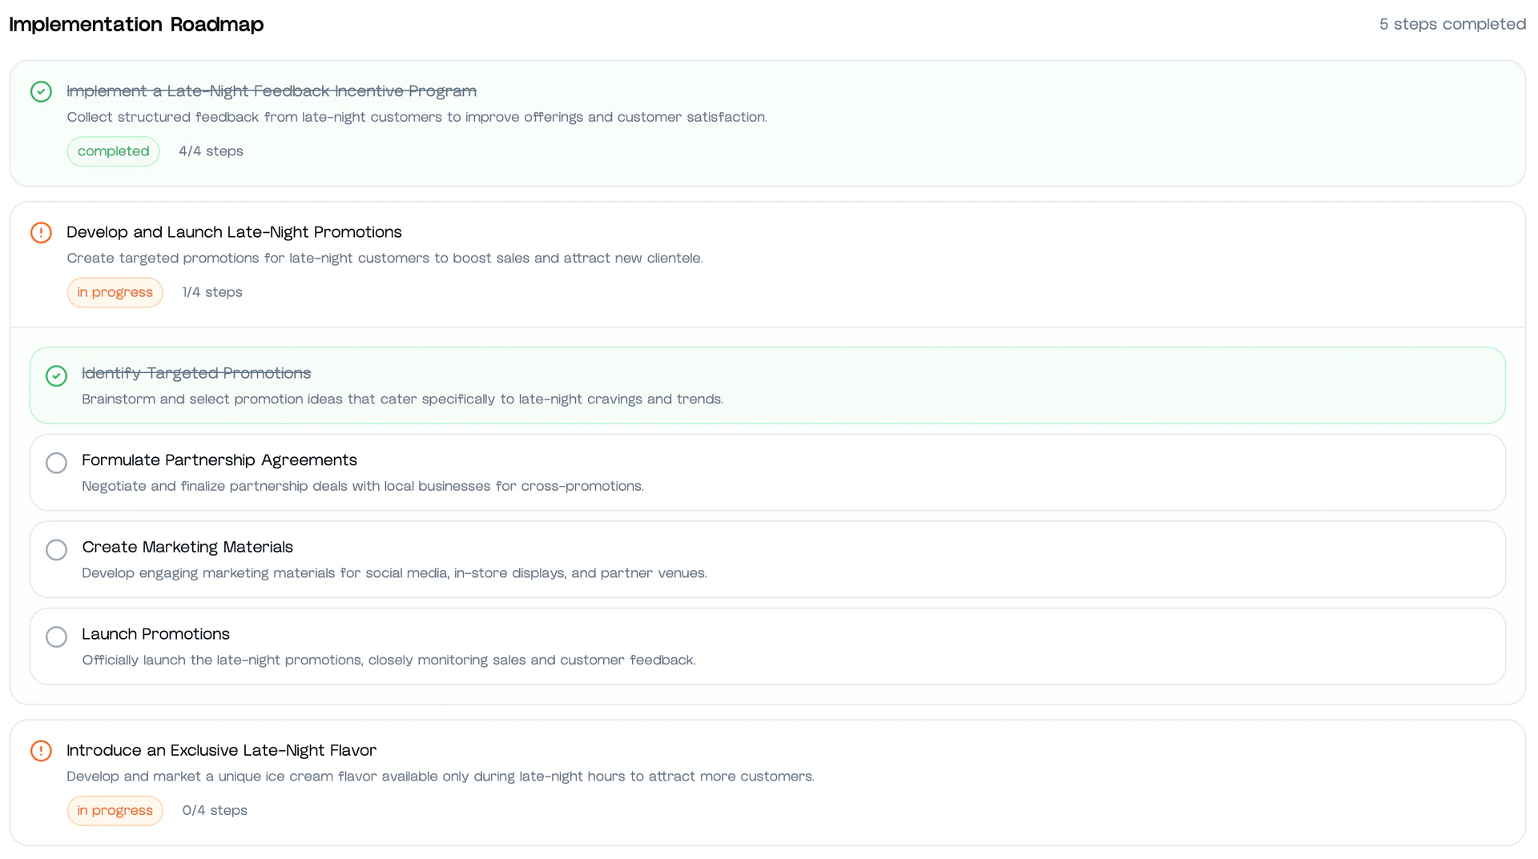Select the completion circle for Create Marketing Materials

pos(56,549)
